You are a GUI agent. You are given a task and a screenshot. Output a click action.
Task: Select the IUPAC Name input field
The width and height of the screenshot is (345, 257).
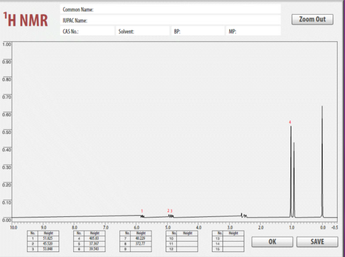tap(171, 20)
